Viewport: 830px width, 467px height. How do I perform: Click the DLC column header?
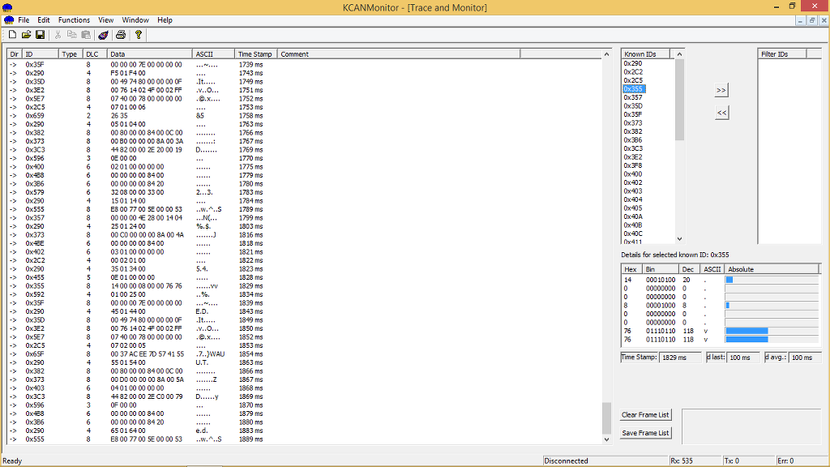pos(95,54)
